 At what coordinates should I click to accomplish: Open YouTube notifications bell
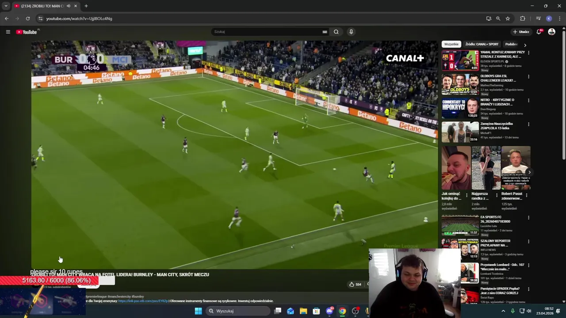coord(539,32)
